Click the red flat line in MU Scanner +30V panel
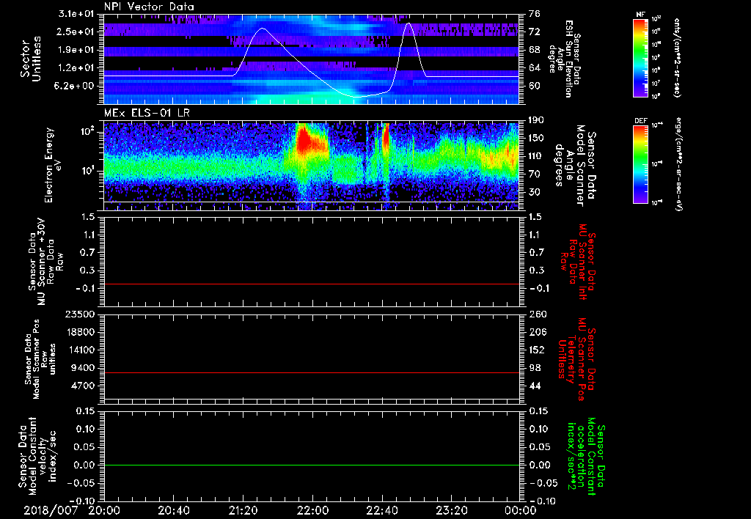 tap(312, 284)
